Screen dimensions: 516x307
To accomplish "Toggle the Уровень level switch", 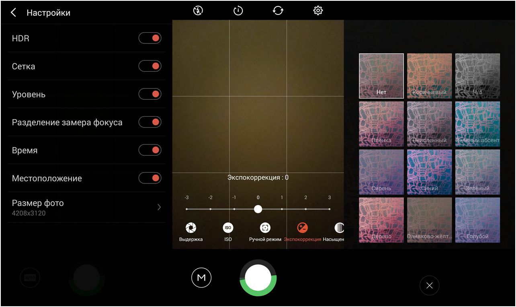I will pos(150,94).
